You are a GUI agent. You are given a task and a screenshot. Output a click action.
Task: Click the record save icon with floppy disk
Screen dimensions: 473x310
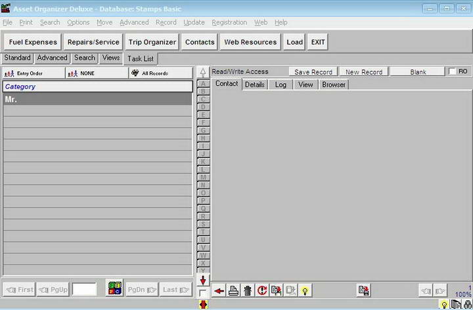364,290
